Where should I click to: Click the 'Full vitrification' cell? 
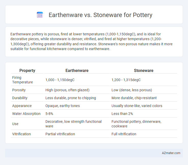coord(144,134)
